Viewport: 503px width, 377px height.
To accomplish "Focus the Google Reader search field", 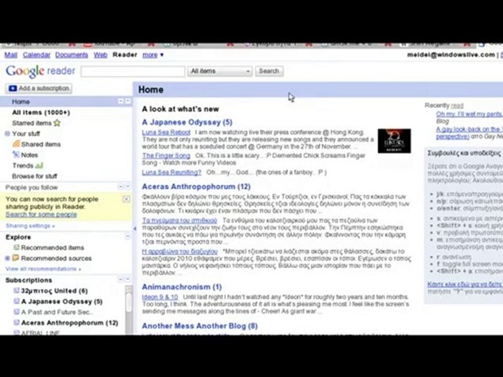I will pos(133,71).
